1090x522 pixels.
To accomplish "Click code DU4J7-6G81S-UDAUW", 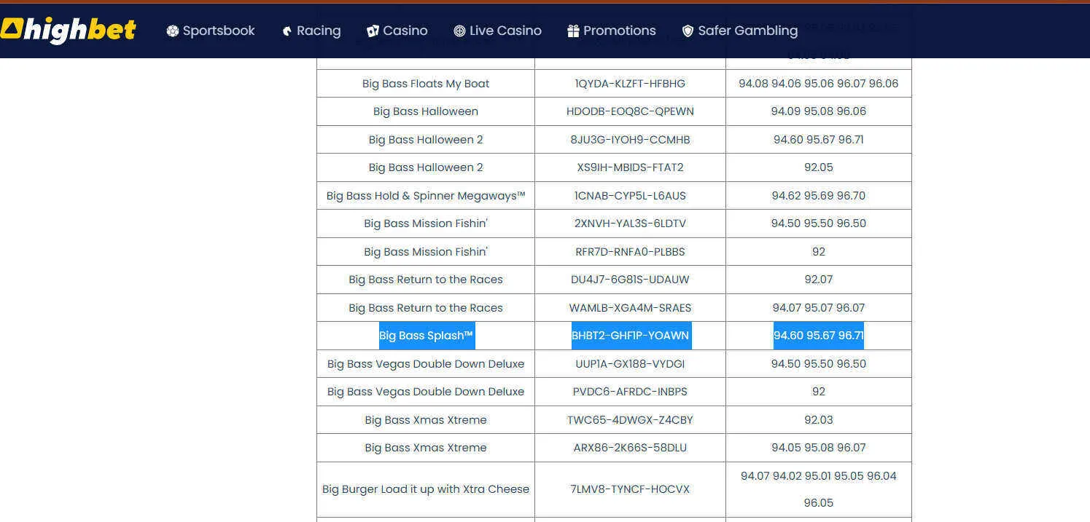I will coord(630,280).
